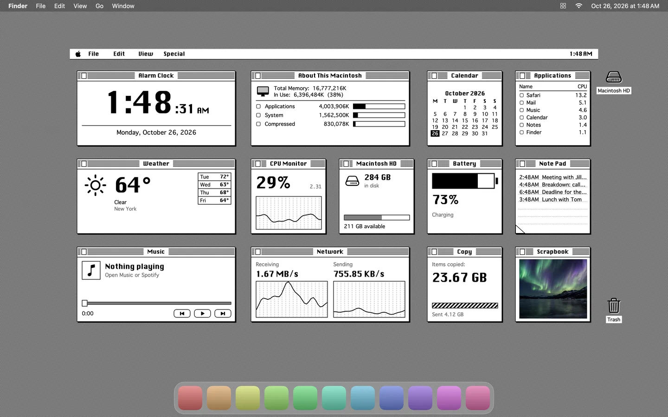Skip to the next track in Music
Viewport: 668px width, 417px height.
[223, 314]
